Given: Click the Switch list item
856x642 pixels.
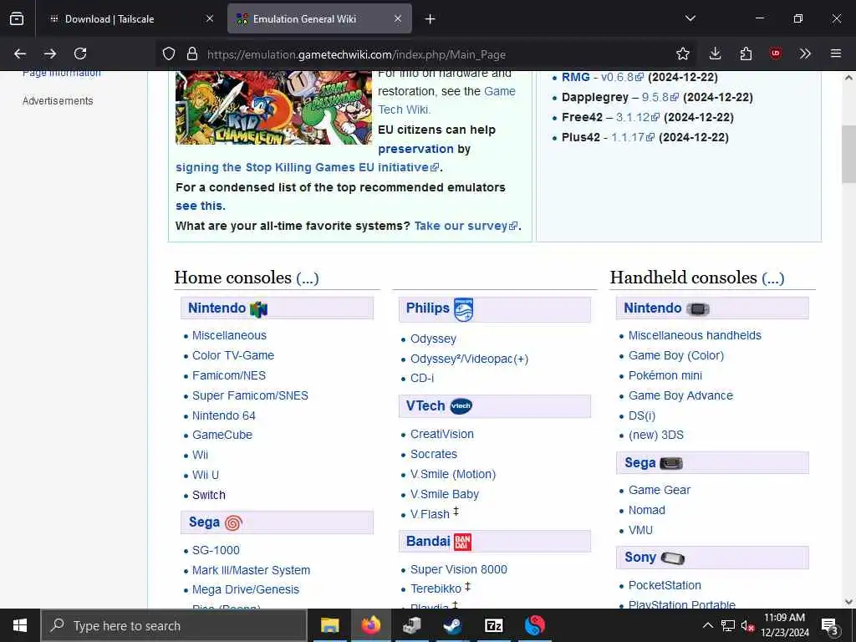Looking at the screenshot, I should click(x=208, y=495).
